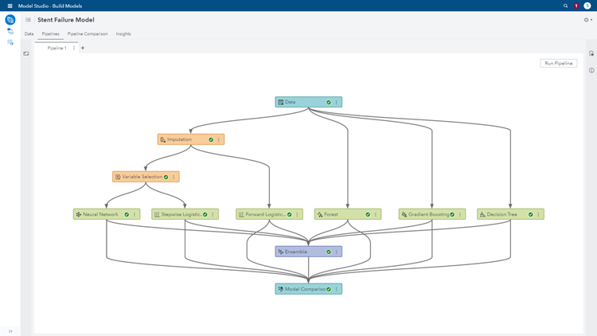The height and width of the screenshot is (336, 597).
Task: Open the settings gear dropdown
Action: [587, 20]
